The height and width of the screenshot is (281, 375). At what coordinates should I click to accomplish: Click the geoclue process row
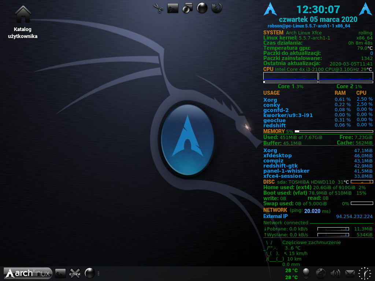(x=318, y=120)
